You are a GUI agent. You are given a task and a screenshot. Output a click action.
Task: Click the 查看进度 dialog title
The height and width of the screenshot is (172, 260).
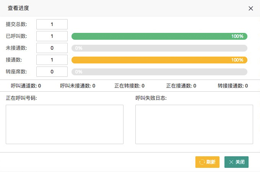pos(18,8)
